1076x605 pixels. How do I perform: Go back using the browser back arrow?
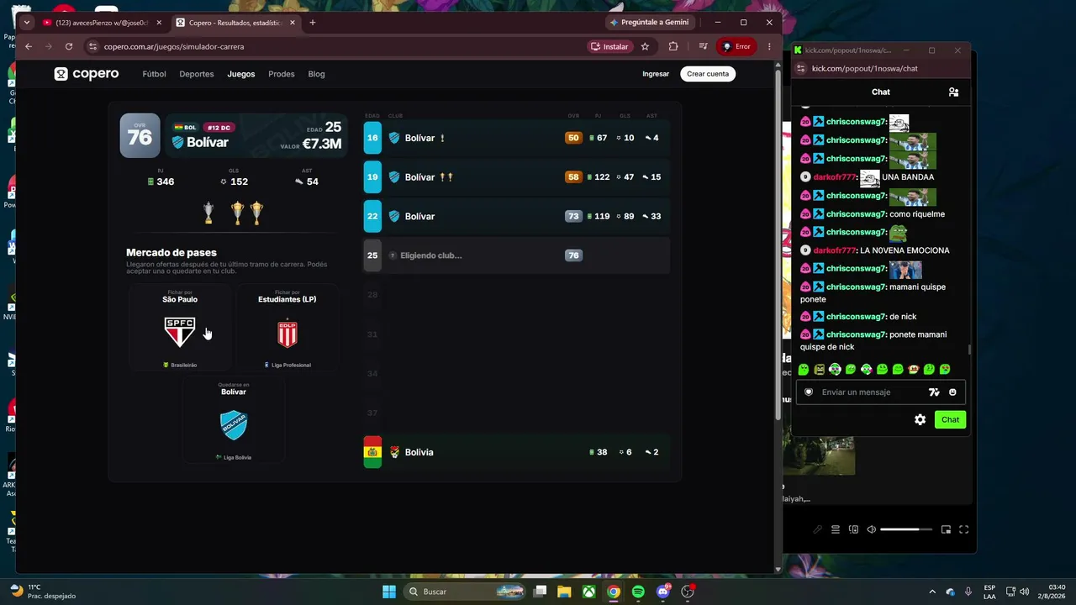pos(29,46)
